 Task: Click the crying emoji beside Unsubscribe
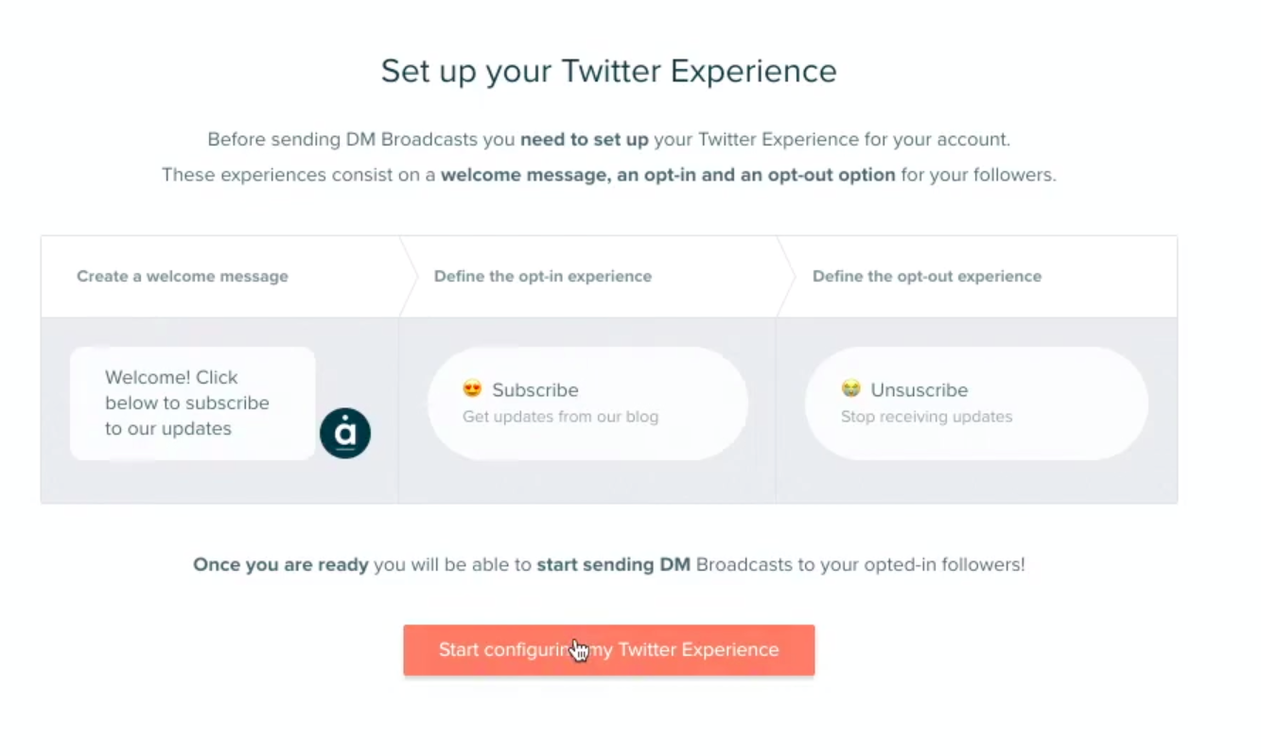[x=850, y=388]
